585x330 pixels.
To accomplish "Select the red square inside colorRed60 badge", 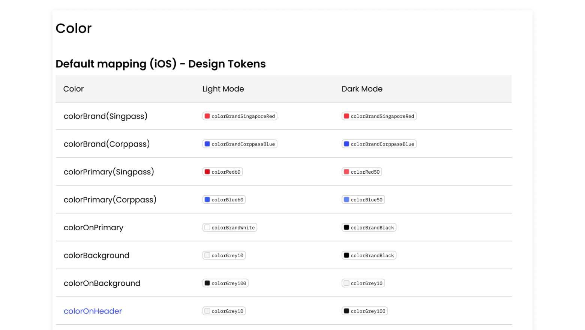I will tap(207, 171).
